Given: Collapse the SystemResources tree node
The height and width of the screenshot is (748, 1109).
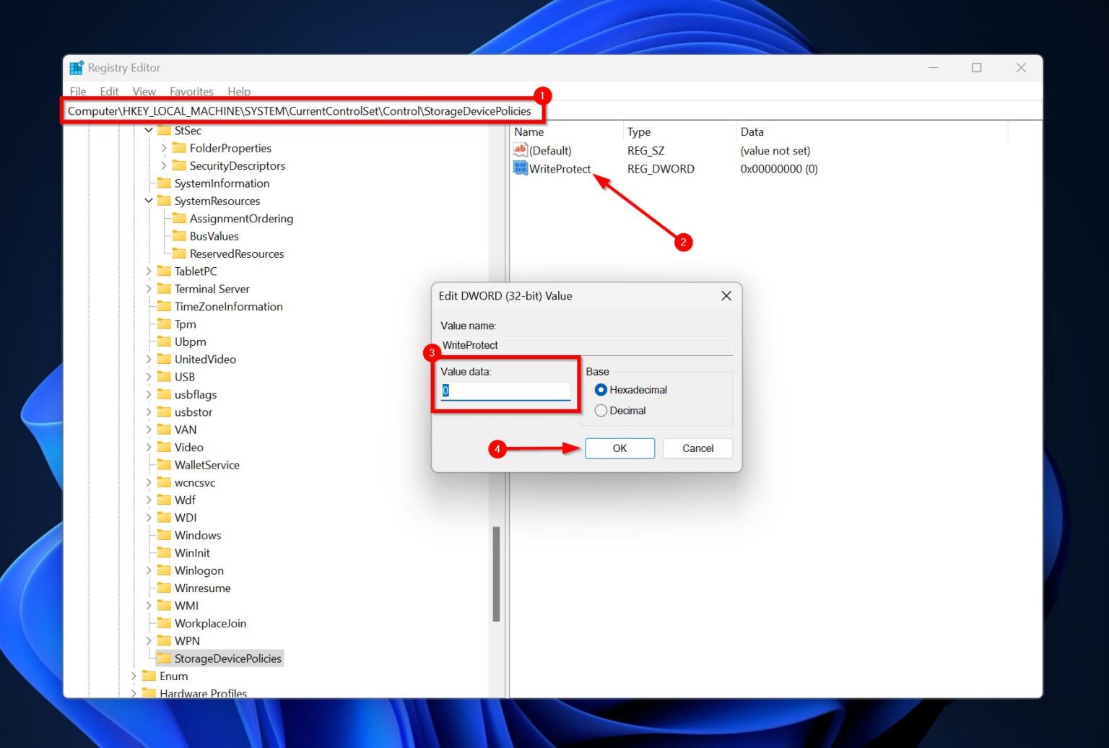Looking at the screenshot, I should pos(147,201).
